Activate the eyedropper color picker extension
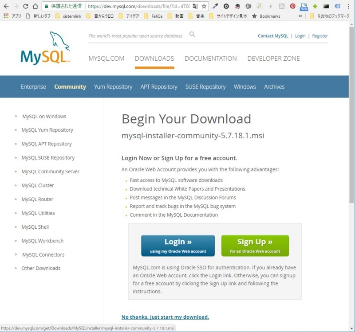The height and width of the screenshot is (332, 355). (215, 6)
